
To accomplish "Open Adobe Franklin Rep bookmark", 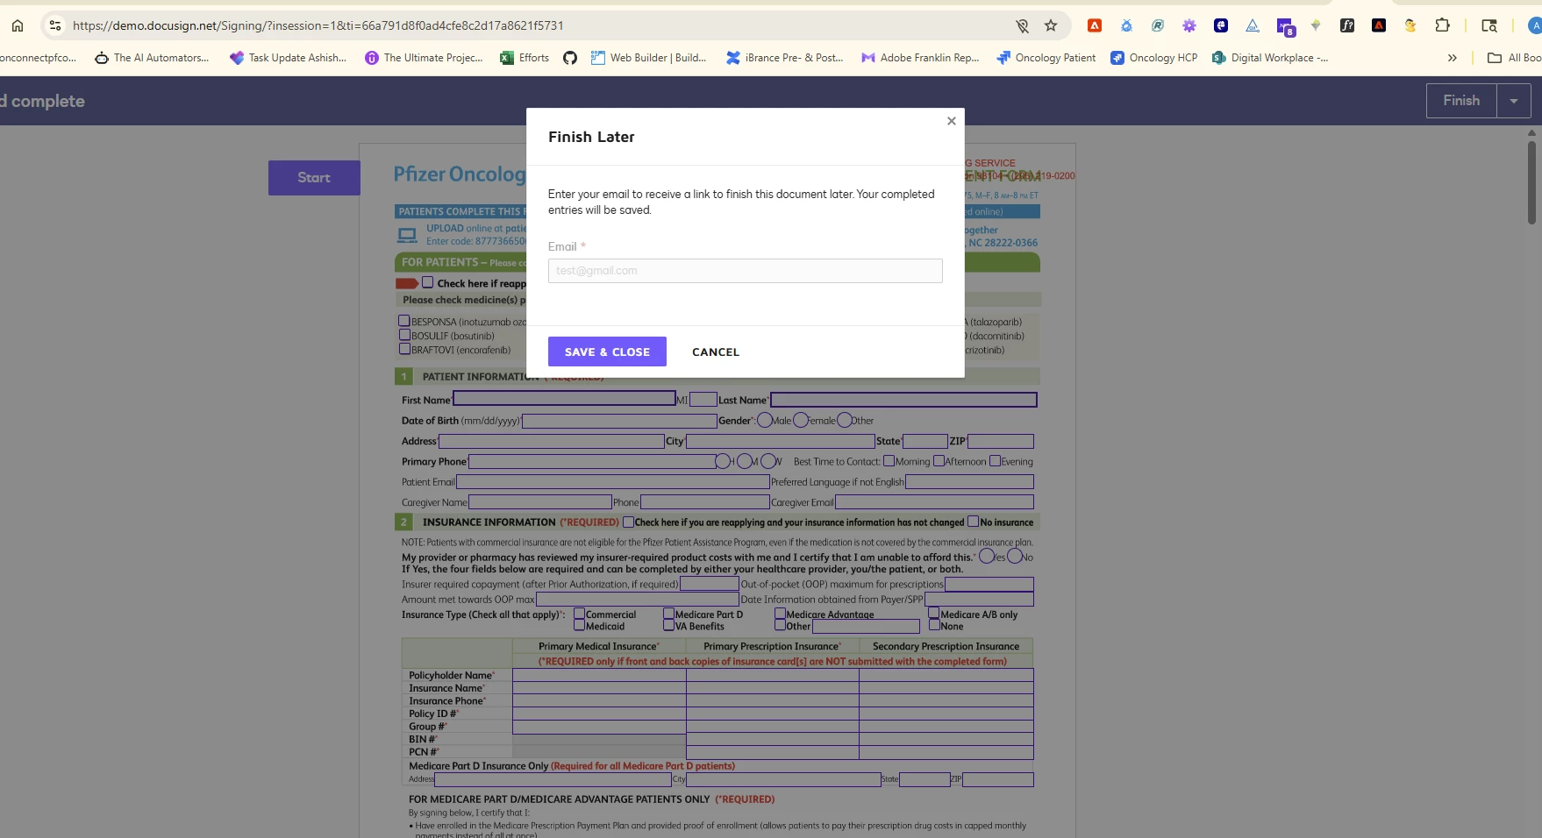I will tap(920, 58).
